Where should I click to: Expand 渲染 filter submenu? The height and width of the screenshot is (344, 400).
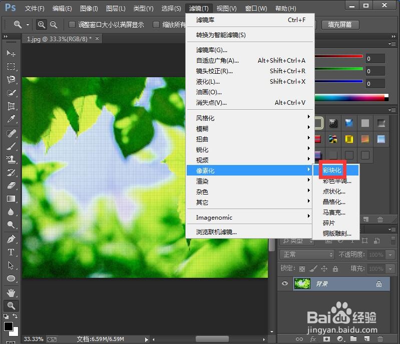[x=250, y=181]
